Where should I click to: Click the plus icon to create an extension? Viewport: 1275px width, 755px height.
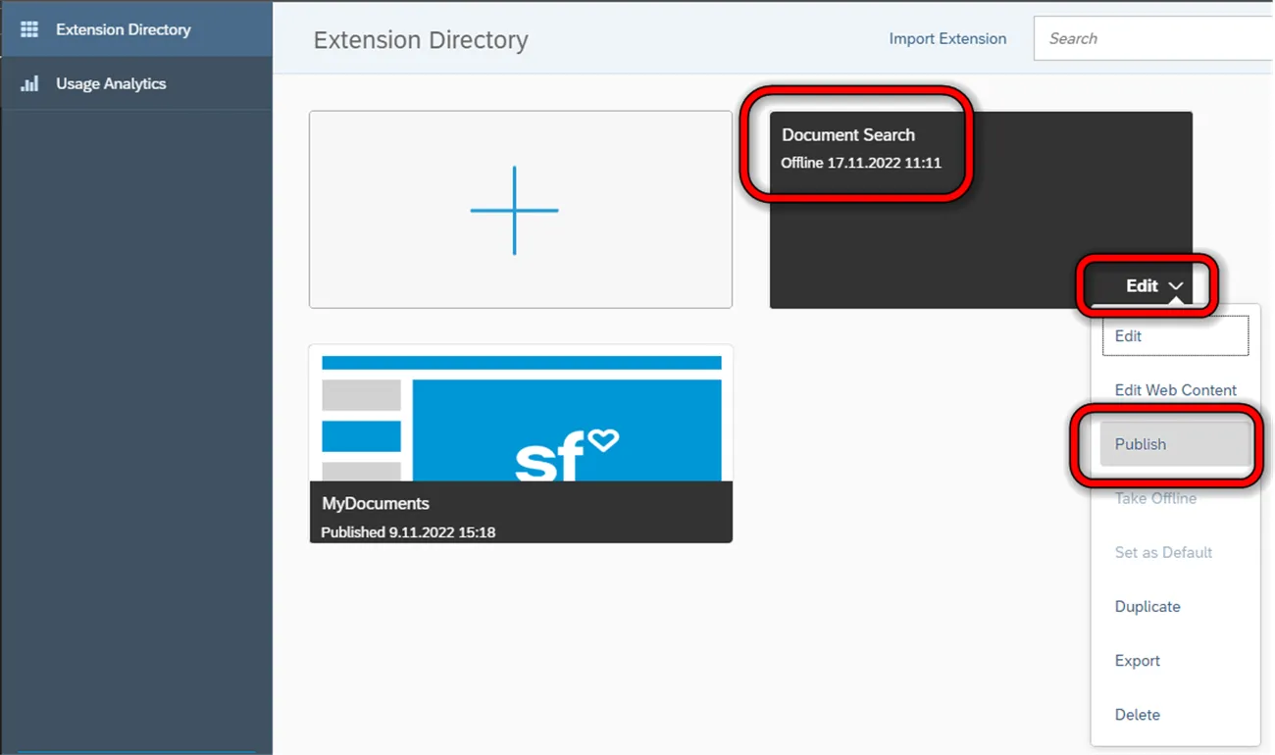coord(514,210)
